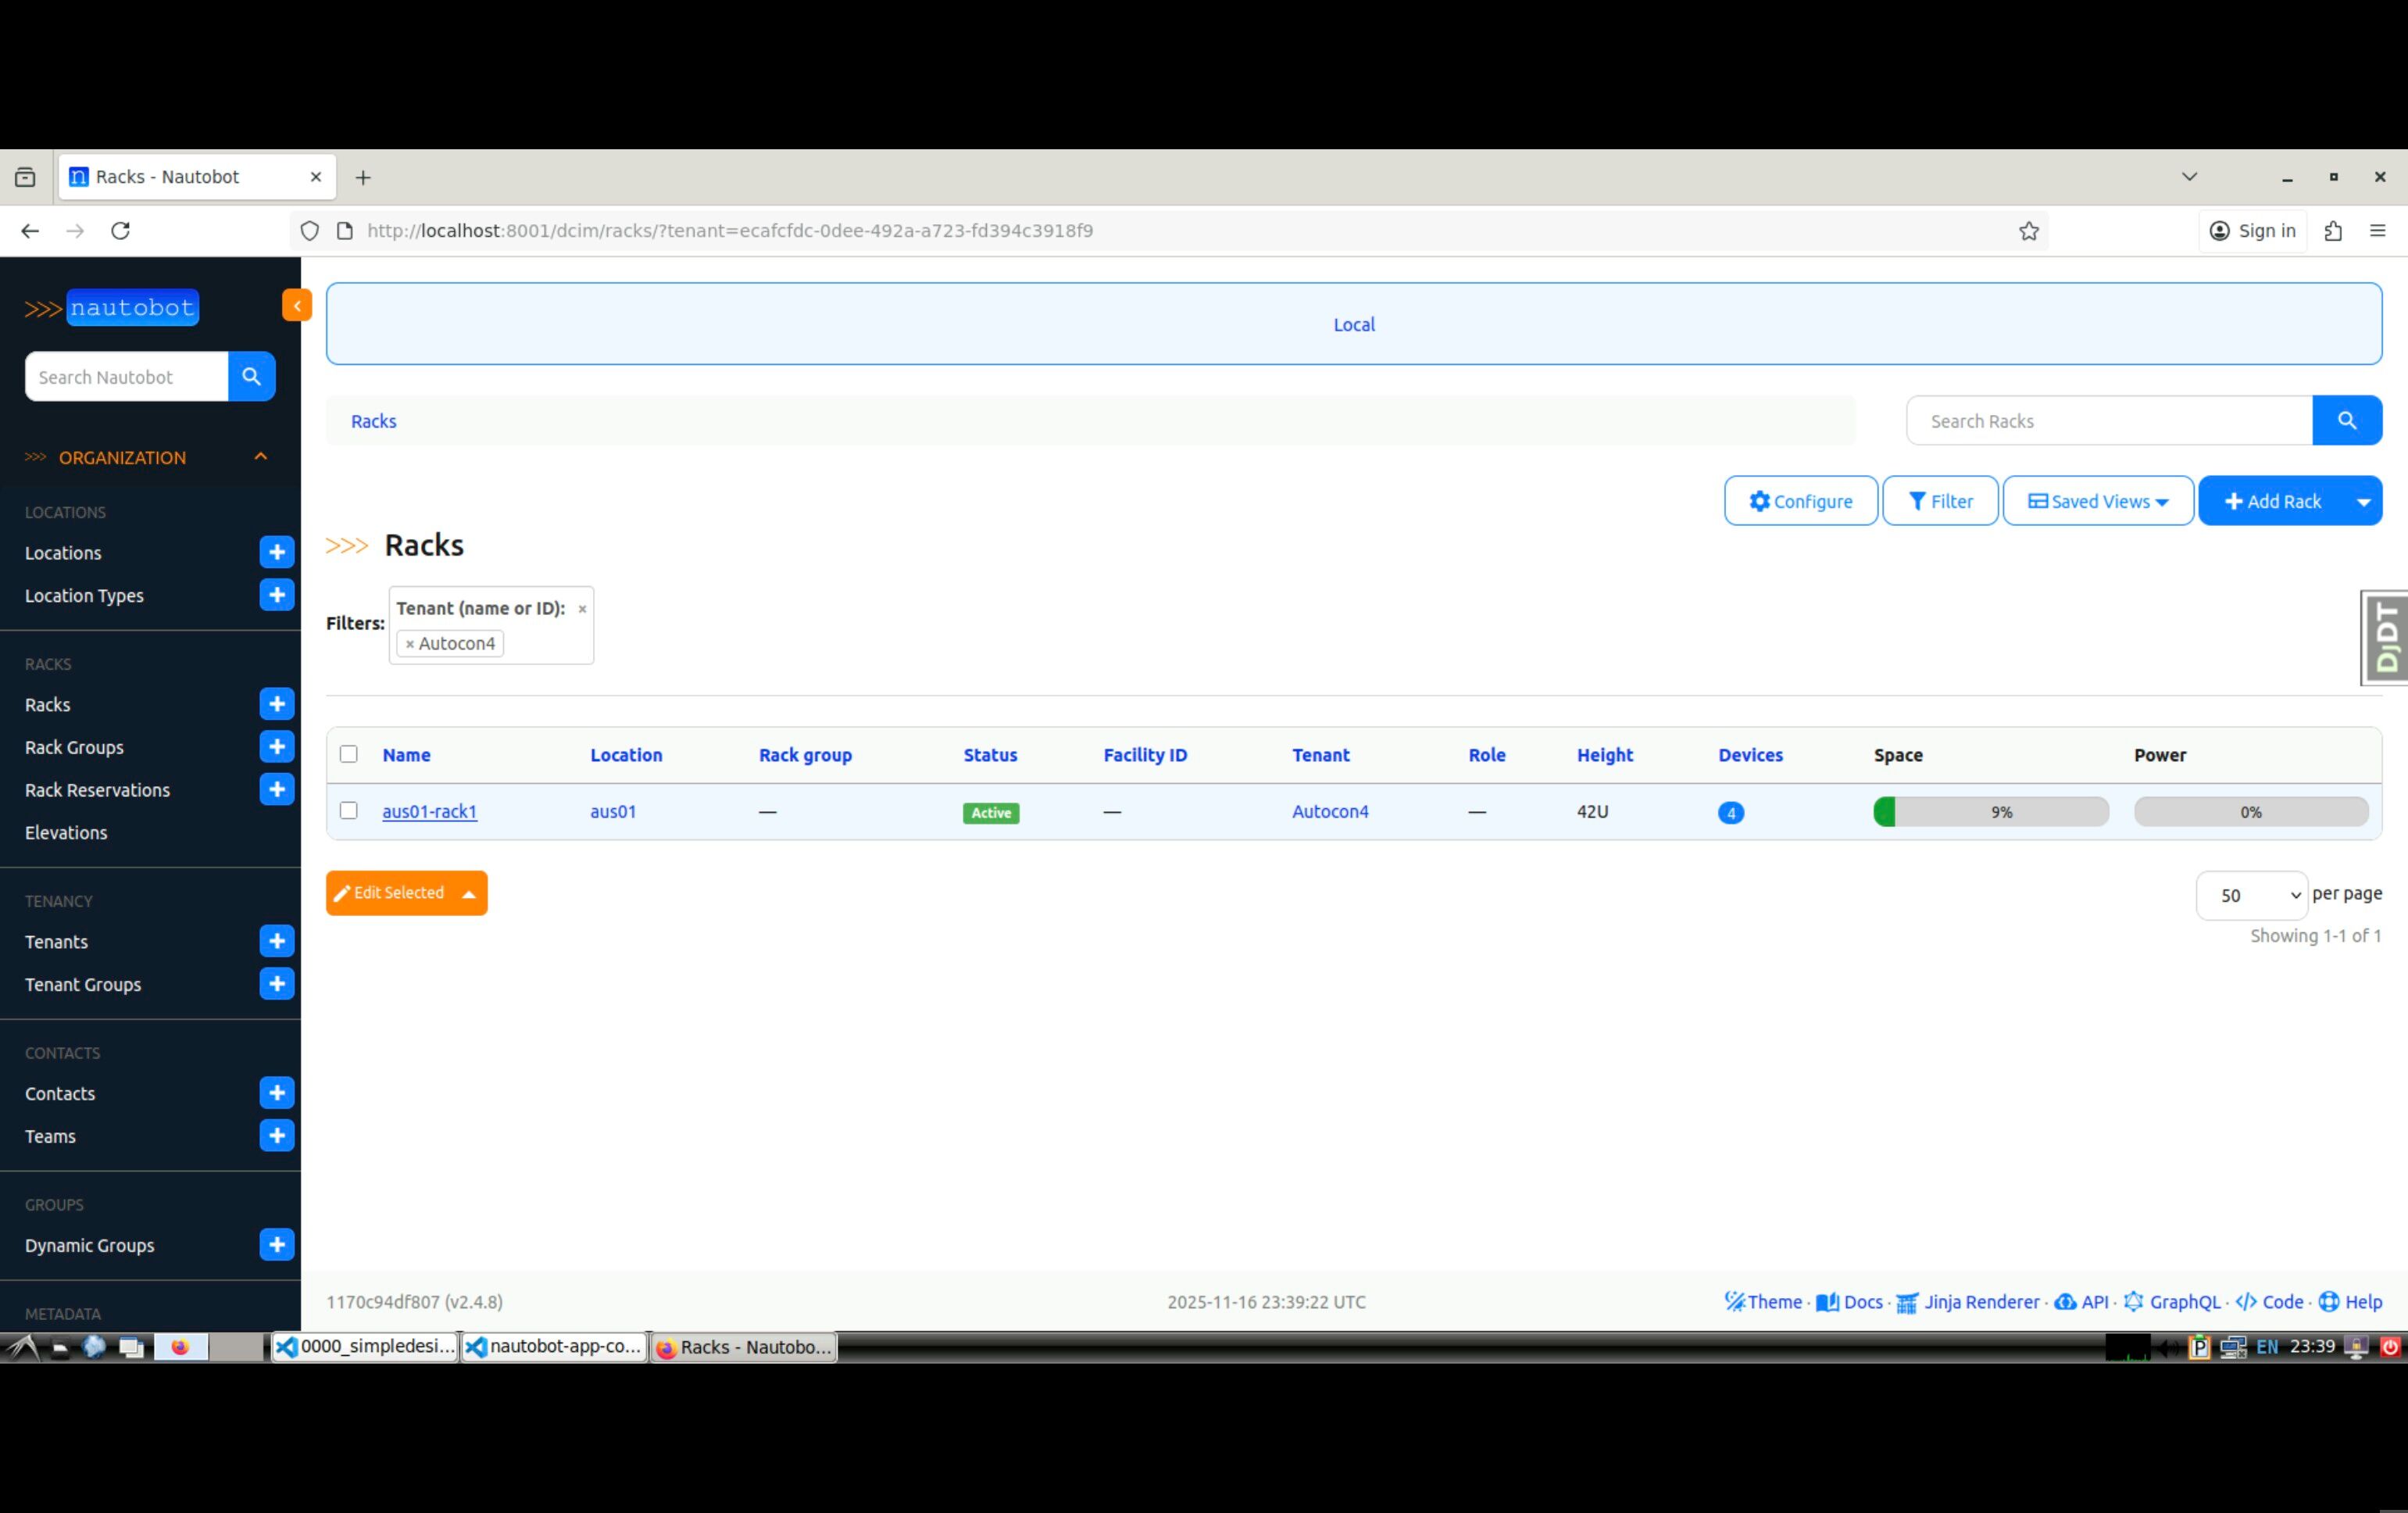Collapse sidebar with orange arrow button

point(297,306)
